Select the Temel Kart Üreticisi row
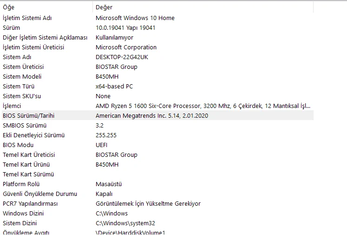This screenshot has height=235, width=347. click(x=29, y=154)
